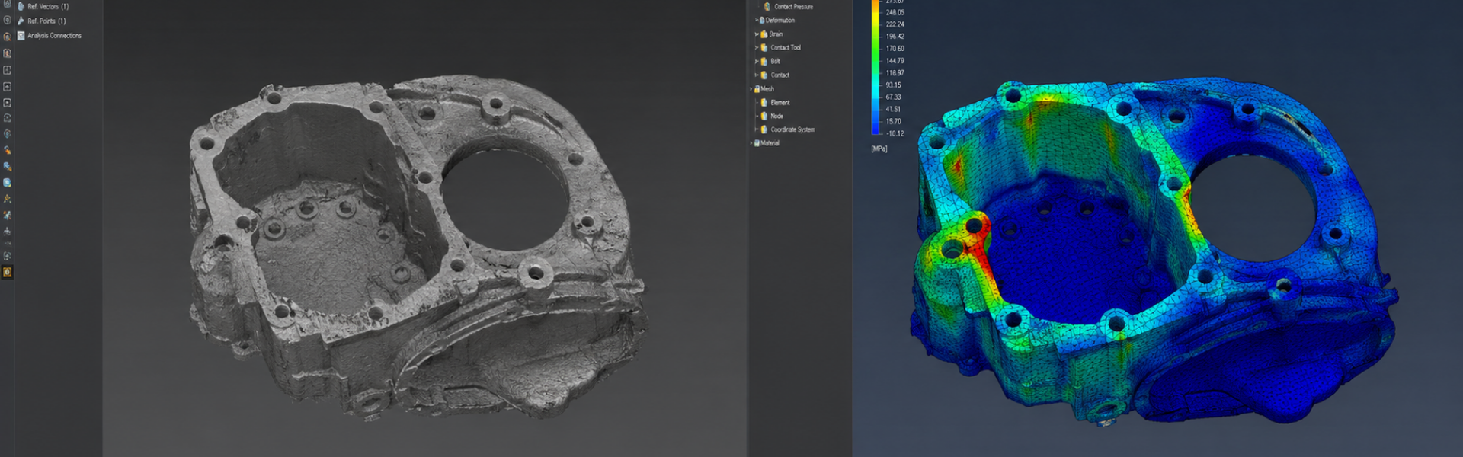Select the tree label reading just Contact
The height and width of the screenshot is (457, 1463).
pyautogui.click(x=780, y=75)
